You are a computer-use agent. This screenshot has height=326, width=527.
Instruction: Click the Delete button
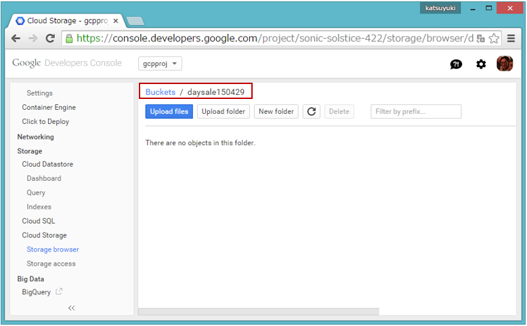[339, 111]
